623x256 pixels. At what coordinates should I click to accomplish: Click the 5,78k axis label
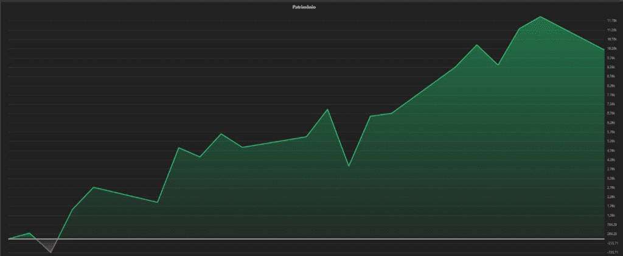tap(611, 132)
